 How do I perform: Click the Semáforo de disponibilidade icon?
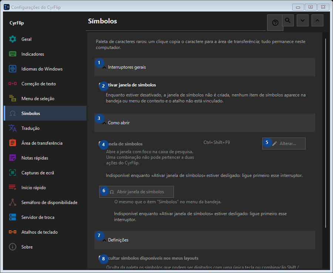pyautogui.click(x=13, y=202)
